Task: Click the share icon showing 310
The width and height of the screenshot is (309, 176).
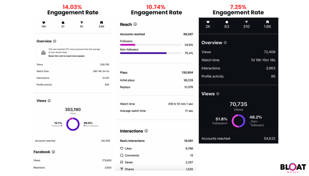Action: point(246,22)
